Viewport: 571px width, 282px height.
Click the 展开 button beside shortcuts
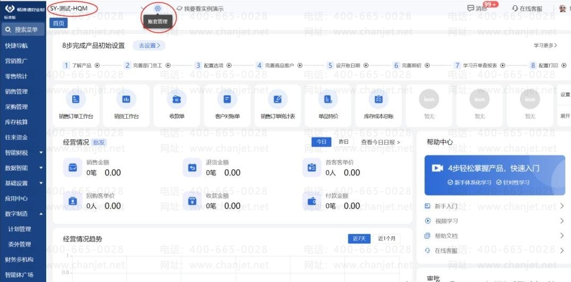point(565,116)
